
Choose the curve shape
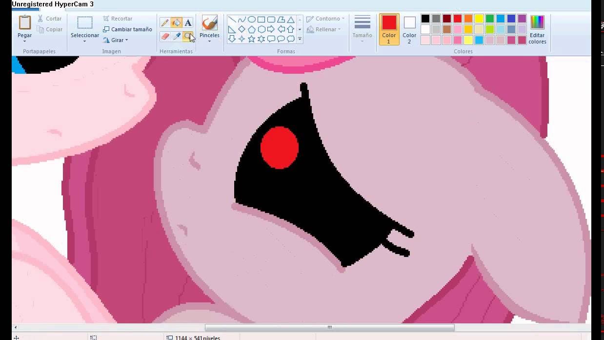[x=242, y=20]
